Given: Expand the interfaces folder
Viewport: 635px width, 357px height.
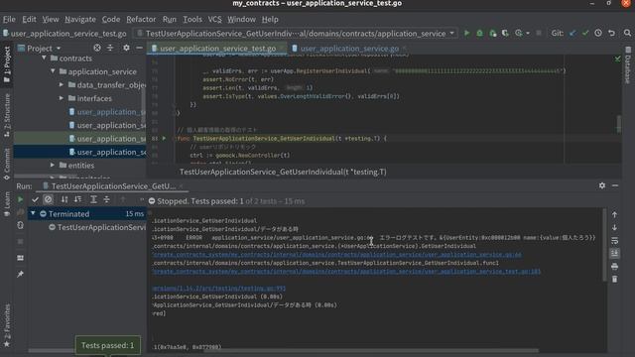Looking at the screenshot, I should (62, 98).
